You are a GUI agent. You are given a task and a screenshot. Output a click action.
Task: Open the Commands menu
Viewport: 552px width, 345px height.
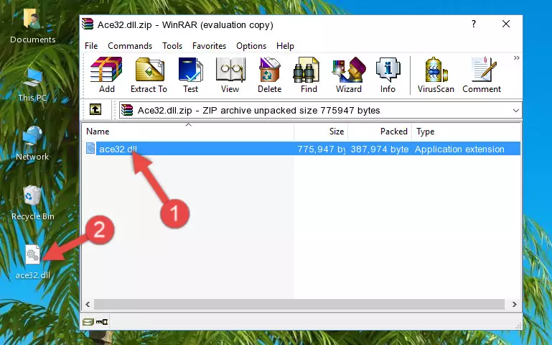coord(130,46)
